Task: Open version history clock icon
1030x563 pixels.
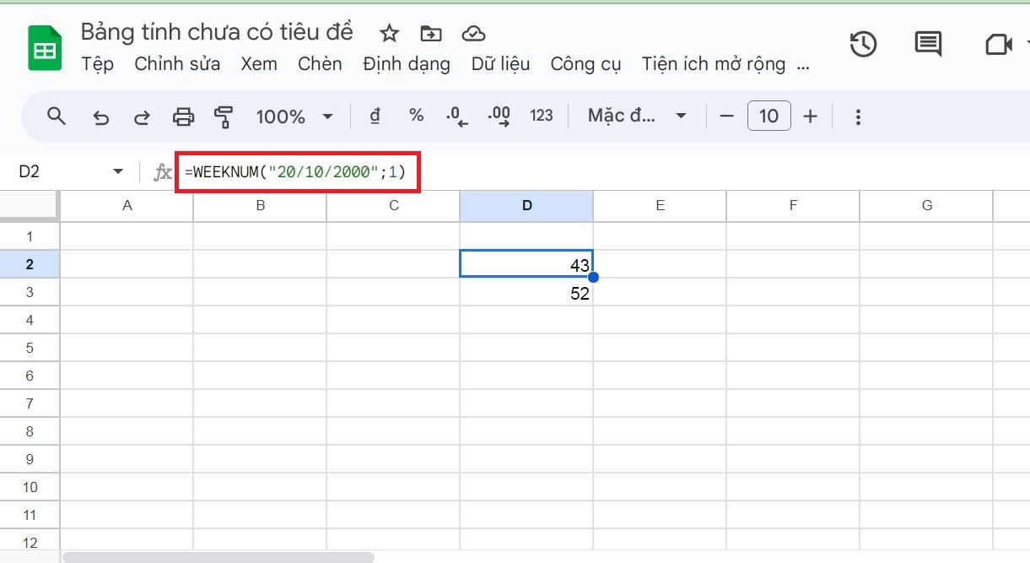Action: [x=863, y=44]
